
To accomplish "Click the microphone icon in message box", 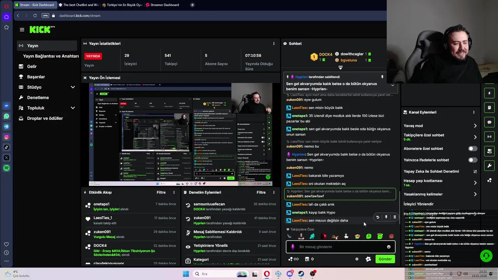I will [293, 247].
